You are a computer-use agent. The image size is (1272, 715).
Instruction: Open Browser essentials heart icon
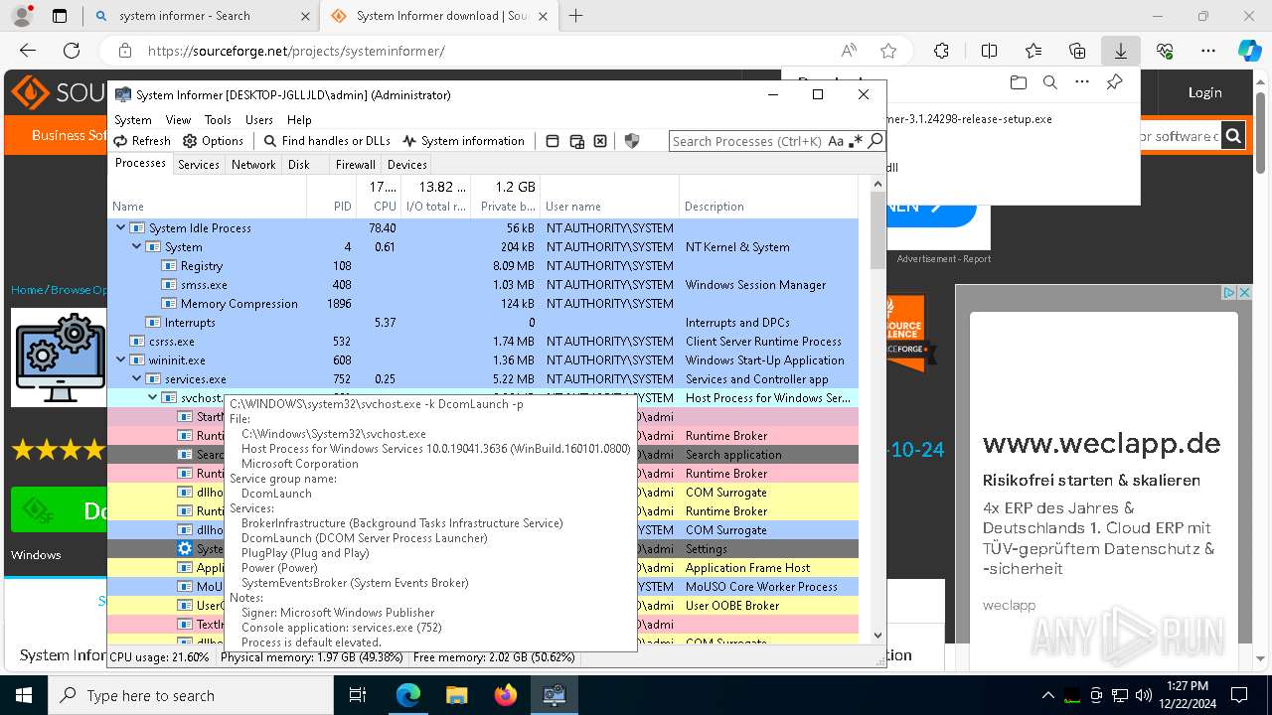tap(1165, 51)
